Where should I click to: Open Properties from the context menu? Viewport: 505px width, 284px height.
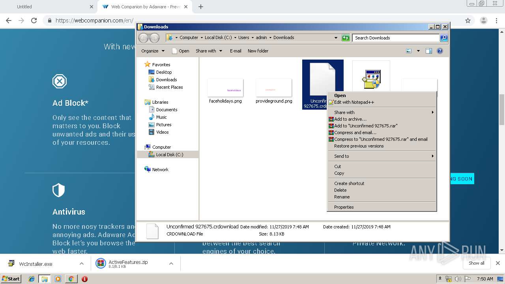pos(382,207)
